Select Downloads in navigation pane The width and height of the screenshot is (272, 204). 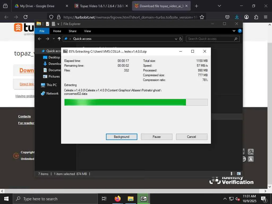52,64
